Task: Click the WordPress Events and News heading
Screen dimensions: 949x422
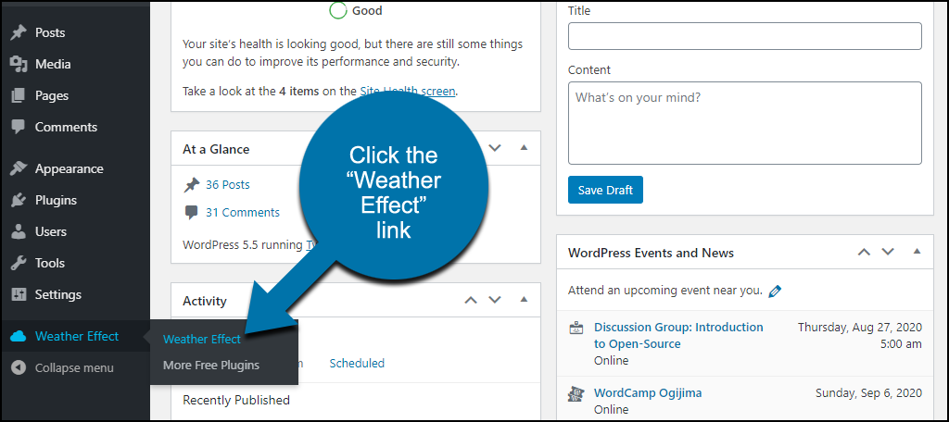Action: (x=651, y=252)
